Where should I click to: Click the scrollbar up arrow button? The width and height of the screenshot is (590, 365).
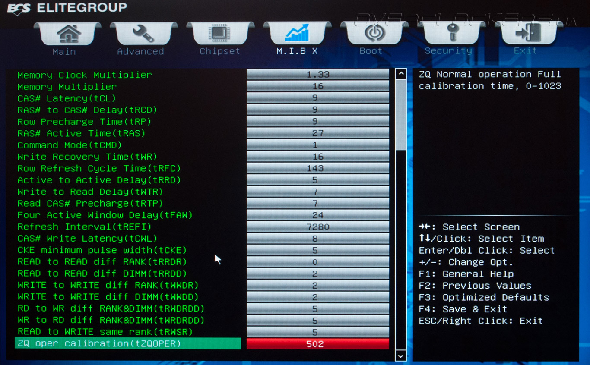(x=401, y=74)
